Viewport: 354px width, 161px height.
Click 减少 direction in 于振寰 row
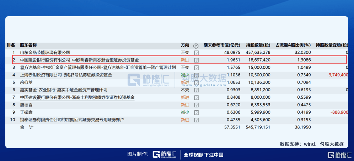185,112
